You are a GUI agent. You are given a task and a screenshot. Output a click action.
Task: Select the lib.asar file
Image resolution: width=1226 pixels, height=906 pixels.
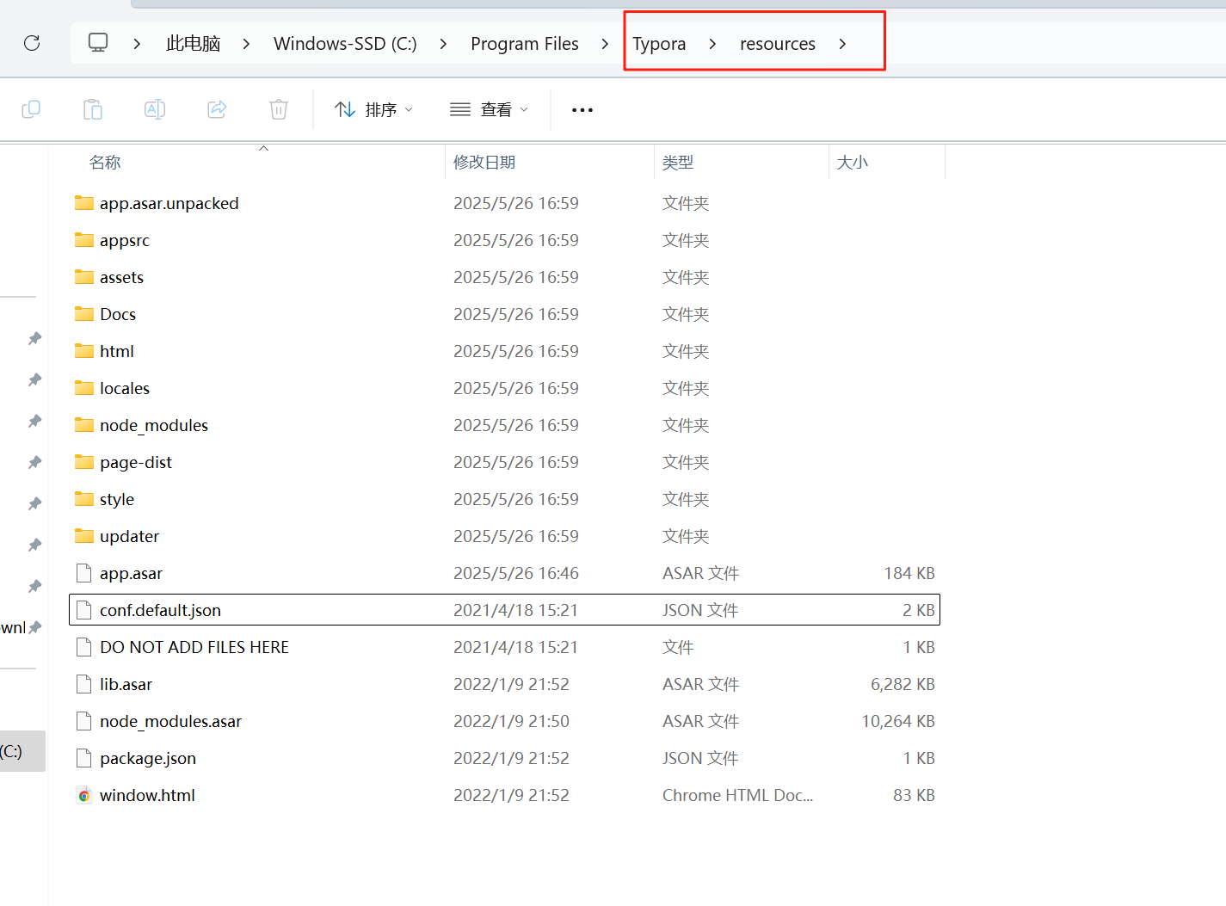504,684
